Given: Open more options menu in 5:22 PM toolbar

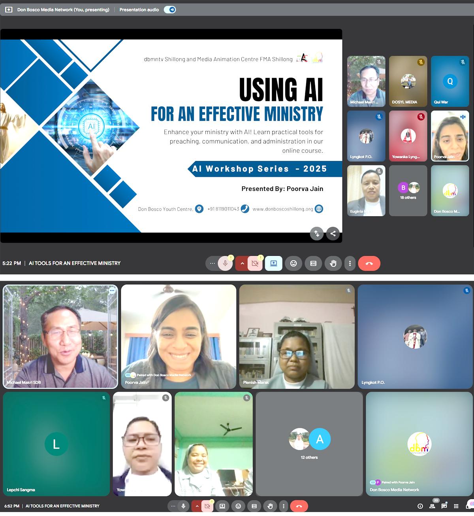Looking at the screenshot, I should tap(350, 263).
